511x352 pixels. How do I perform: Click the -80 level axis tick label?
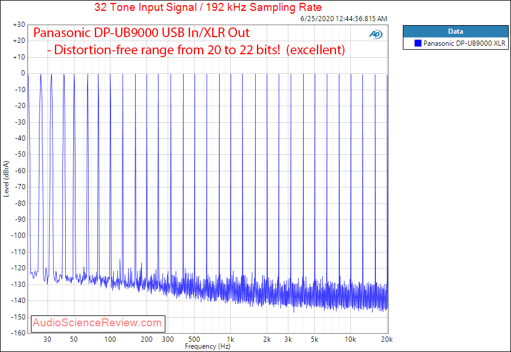(20, 203)
